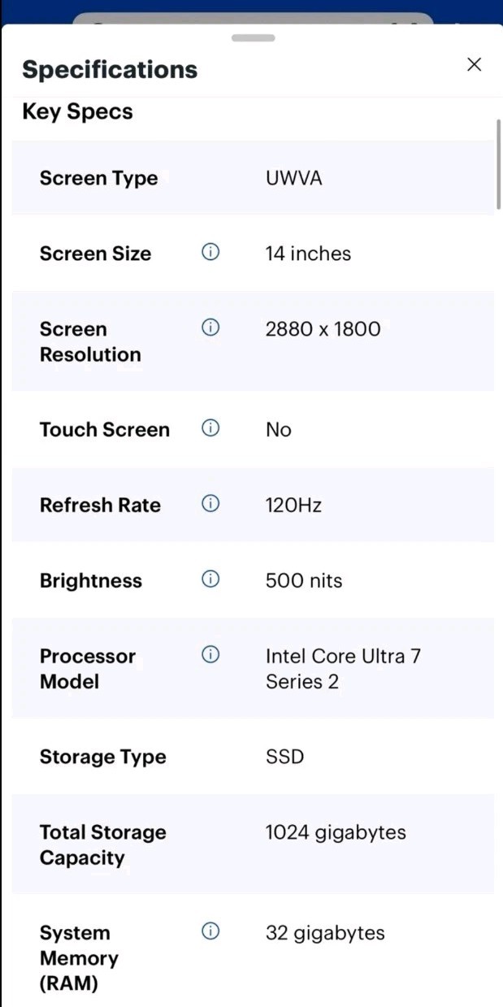Click the 32 gigabytes RAM value

tap(325, 932)
